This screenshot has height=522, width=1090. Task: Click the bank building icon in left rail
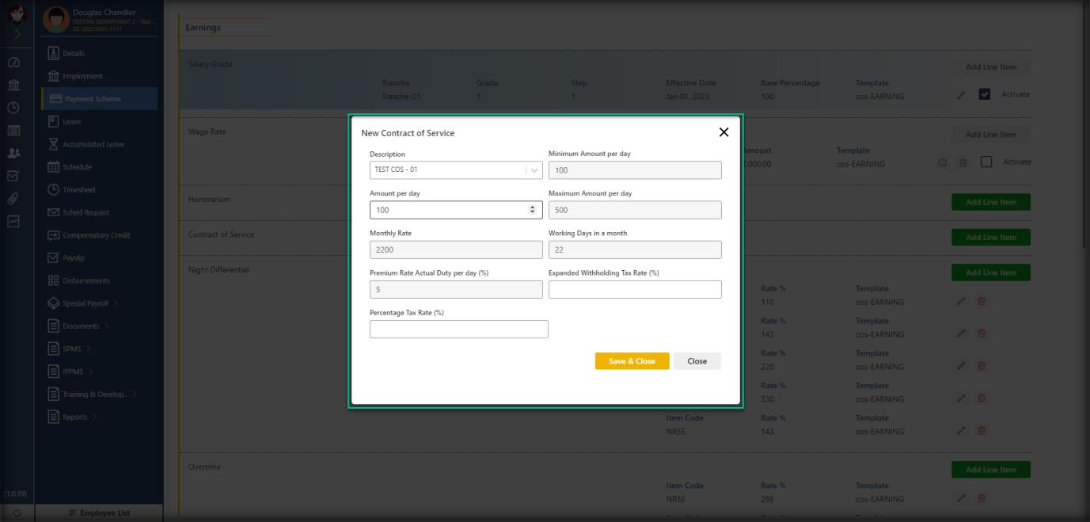coord(13,85)
